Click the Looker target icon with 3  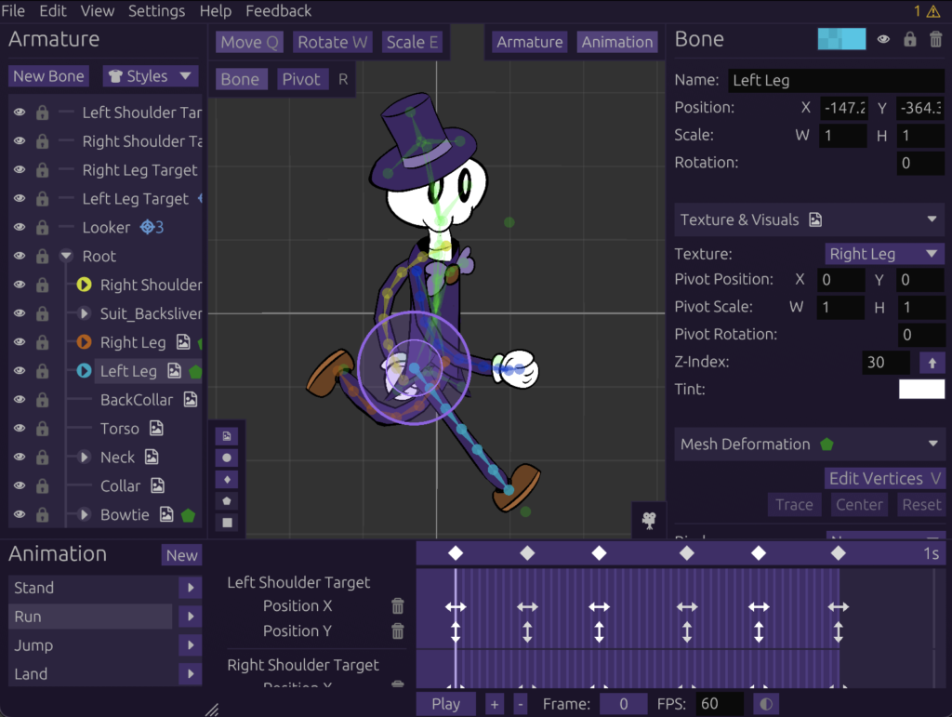coord(152,227)
